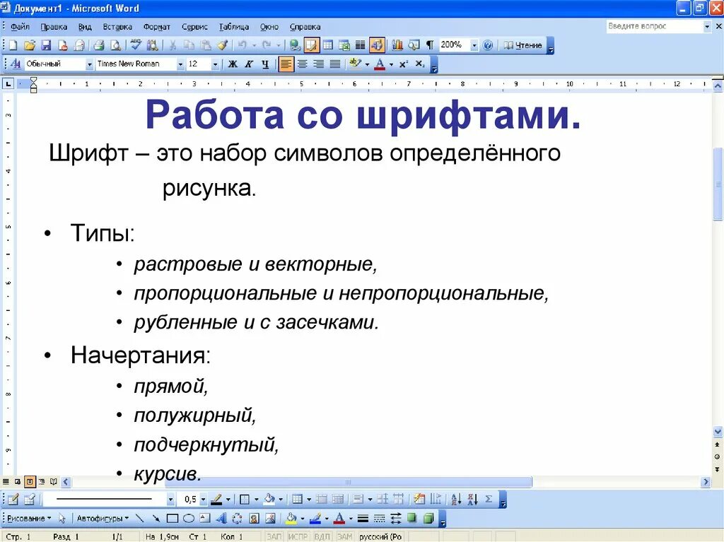The image size is (724, 542).
Task: Click the AutoSum sigma icon
Action: 489,499
